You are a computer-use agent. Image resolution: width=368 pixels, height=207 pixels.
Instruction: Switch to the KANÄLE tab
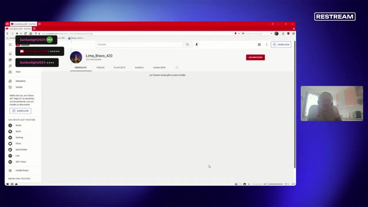[x=139, y=68]
